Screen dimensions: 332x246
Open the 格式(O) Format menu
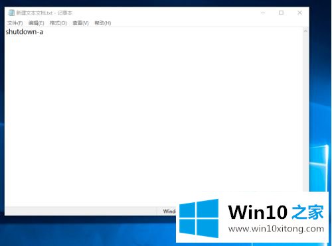(x=58, y=23)
